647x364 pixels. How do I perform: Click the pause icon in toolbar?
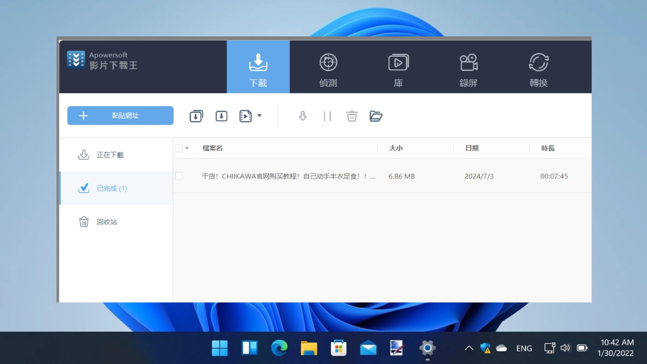[327, 116]
